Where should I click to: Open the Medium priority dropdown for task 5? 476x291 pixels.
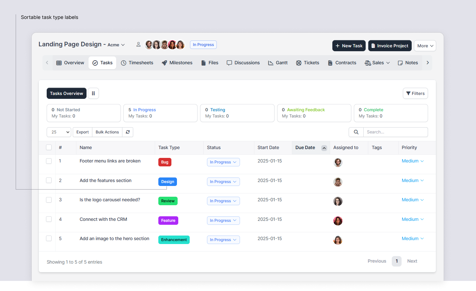412,238
